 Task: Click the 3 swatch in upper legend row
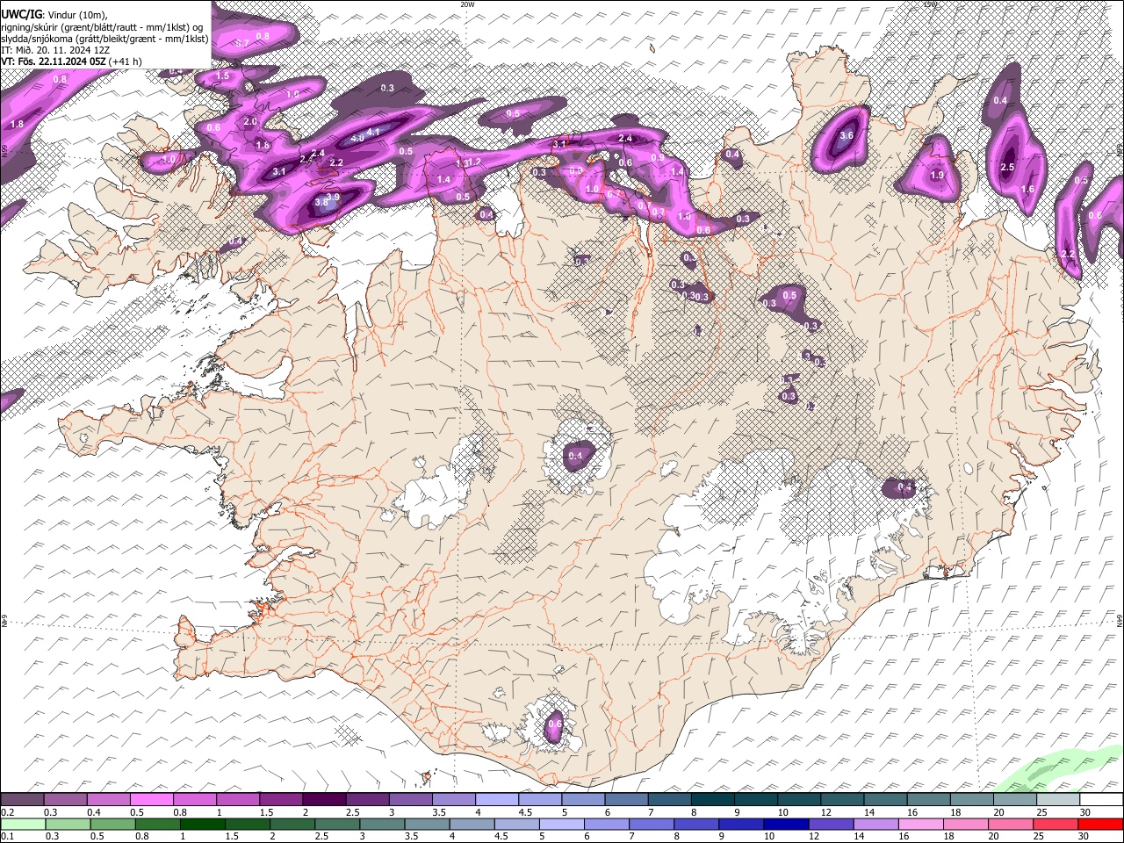410,799
